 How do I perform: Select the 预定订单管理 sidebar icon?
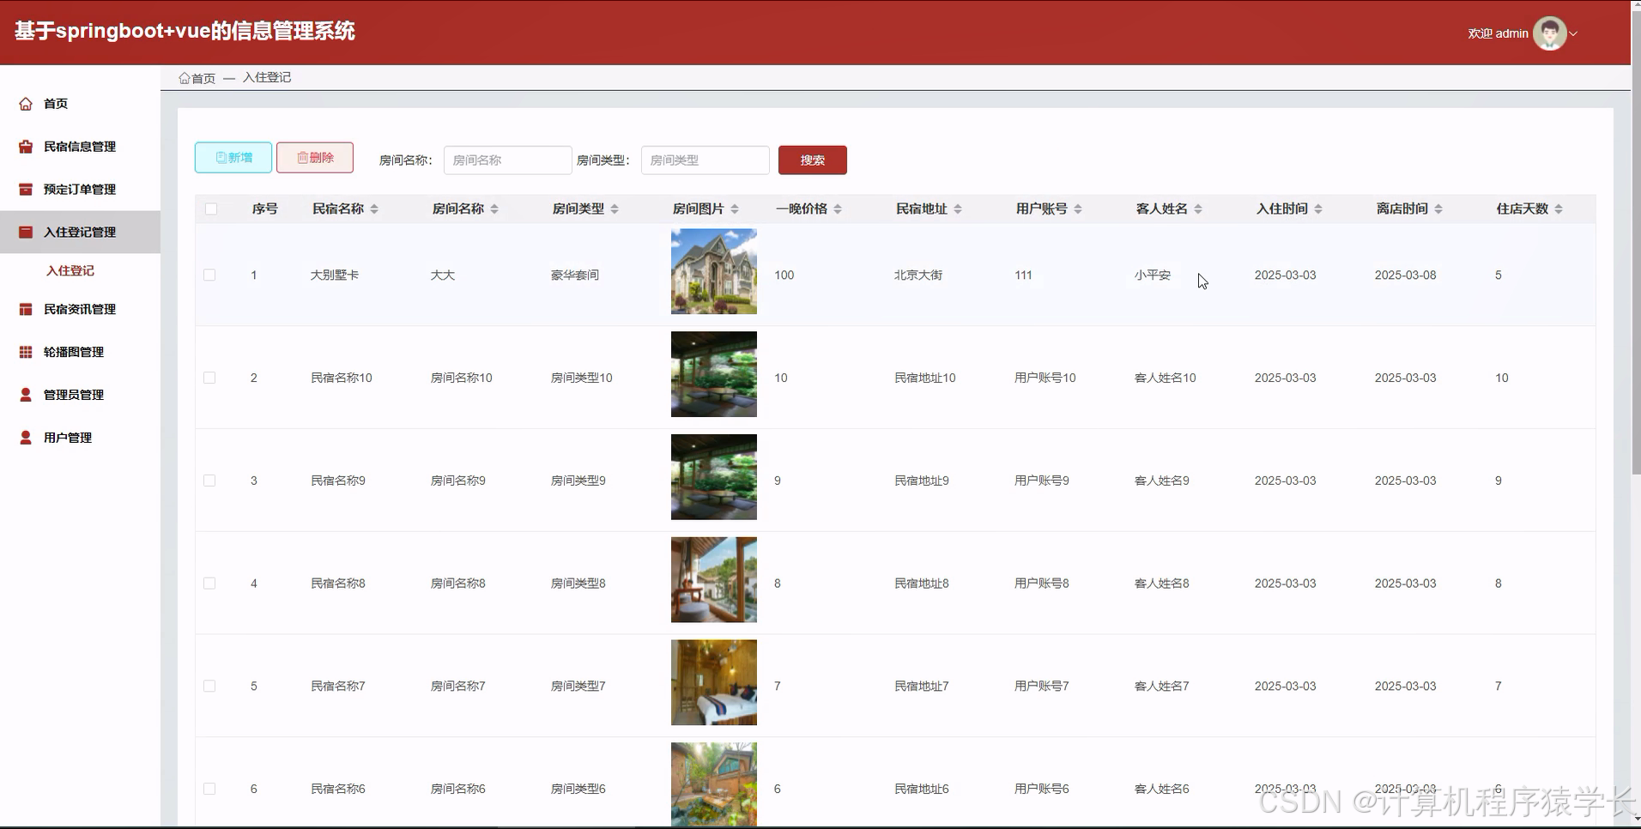coord(25,189)
